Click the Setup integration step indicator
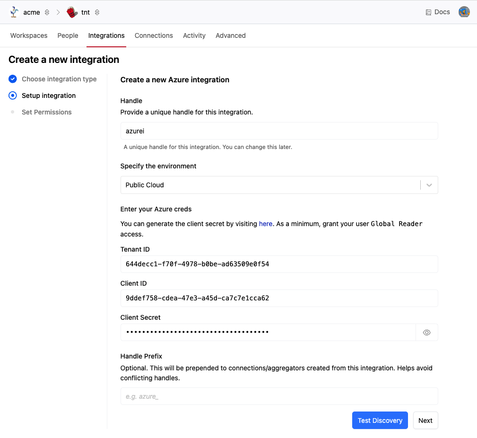Image resolution: width=477 pixels, height=438 pixels. [13, 96]
